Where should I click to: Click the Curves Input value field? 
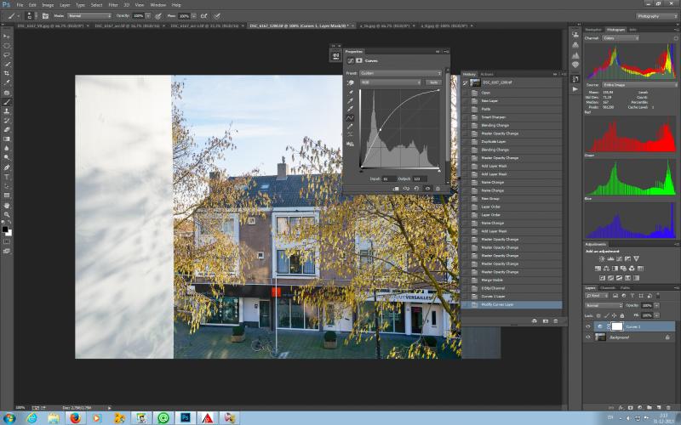tap(389, 178)
